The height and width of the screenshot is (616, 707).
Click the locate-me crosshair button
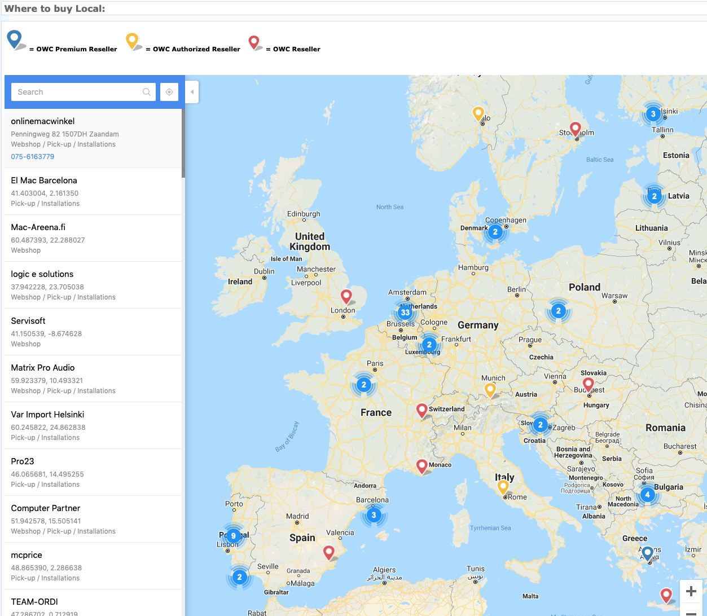(x=169, y=92)
